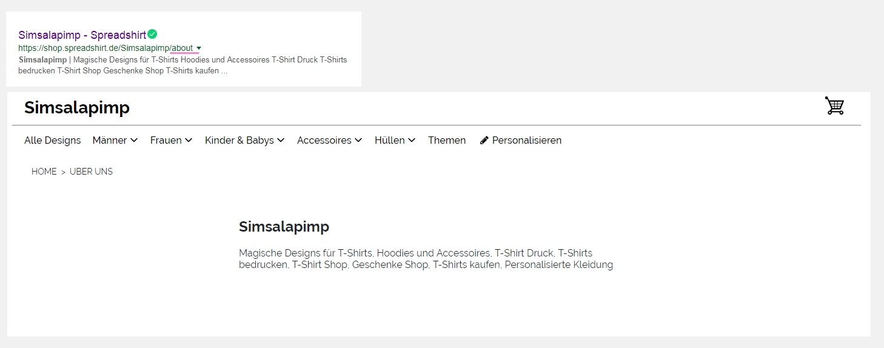The width and height of the screenshot is (884, 348).
Task: Open the Simsalapimp - Spreadshirt search result title
Action: 82,35
